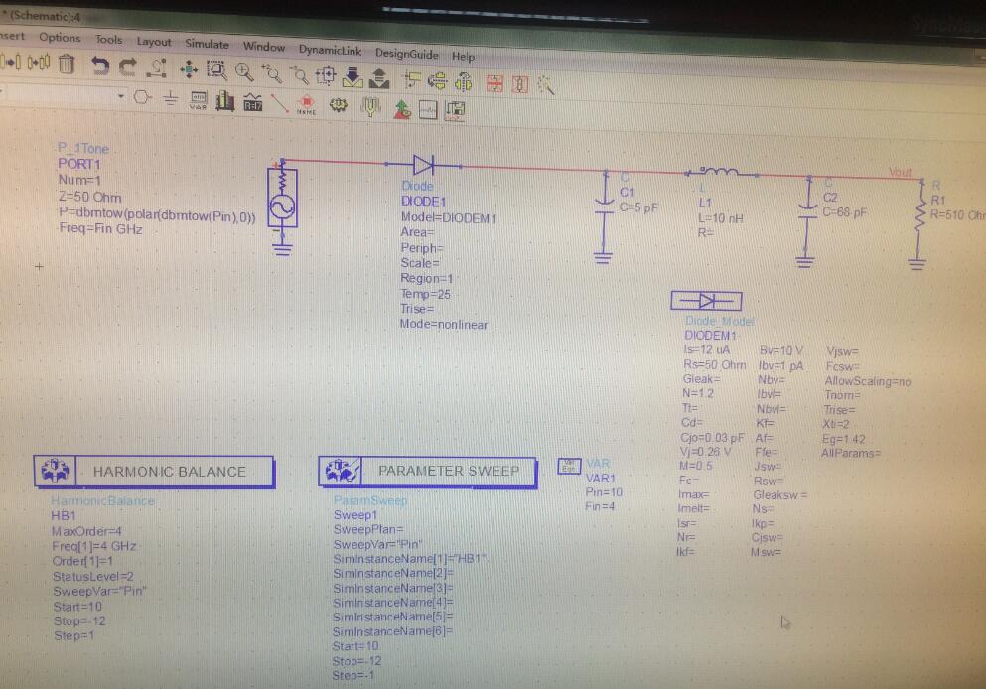Zoom out by two icon
This screenshot has height=689, width=986.
[299, 75]
